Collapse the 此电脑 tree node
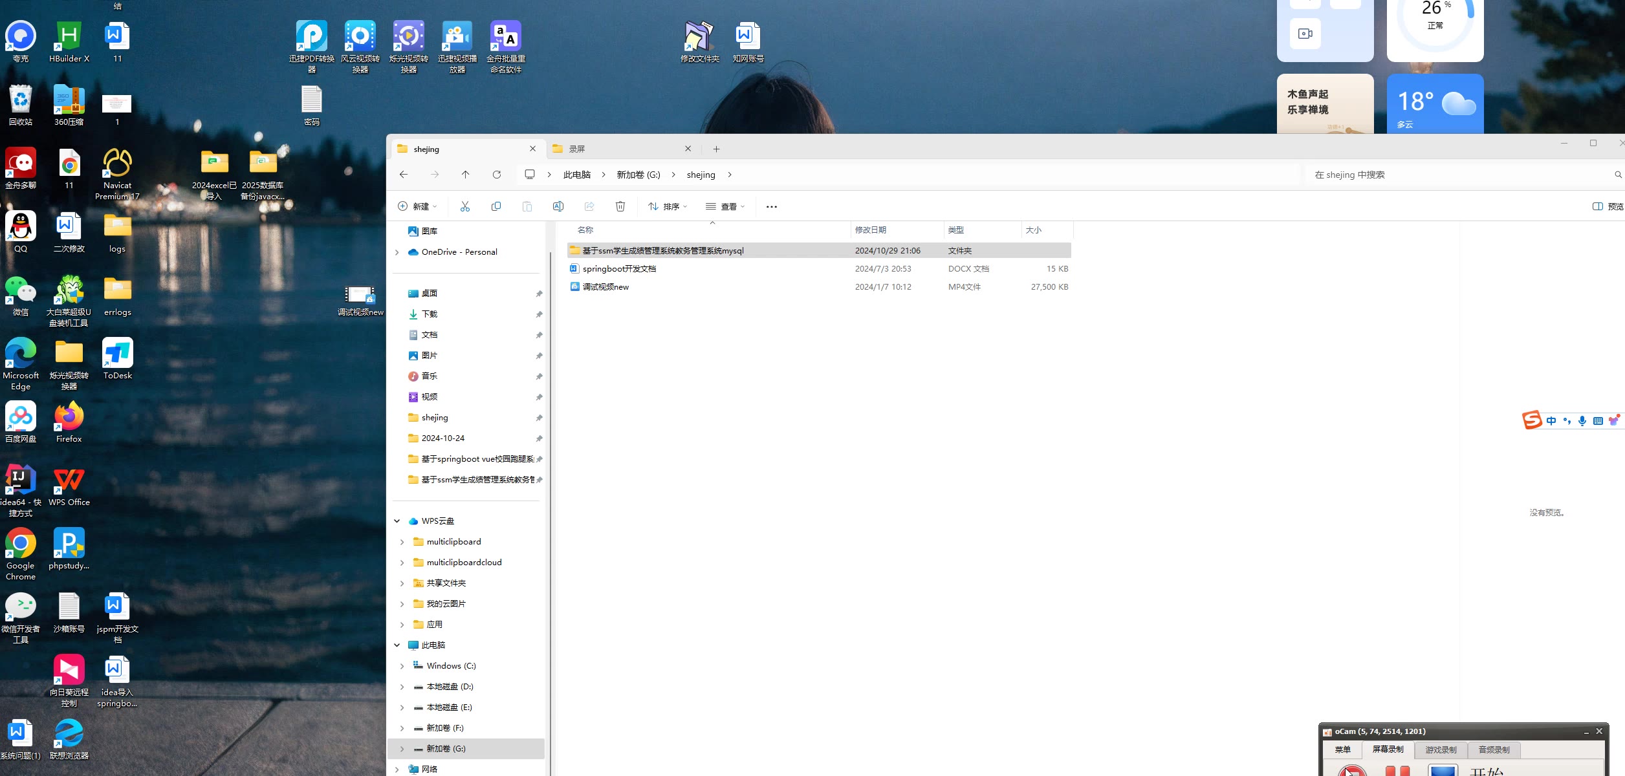 tap(397, 645)
